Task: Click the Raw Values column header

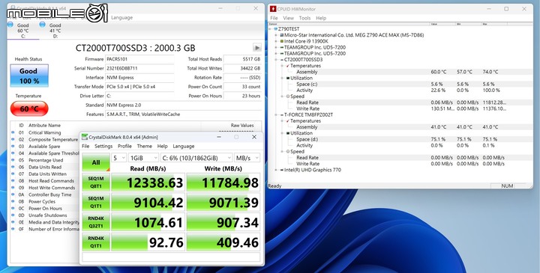Action: pyautogui.click(x=242, y=126)
